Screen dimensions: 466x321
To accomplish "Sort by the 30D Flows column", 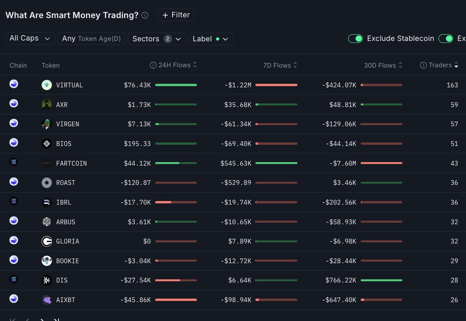I will tap(383, 65).
